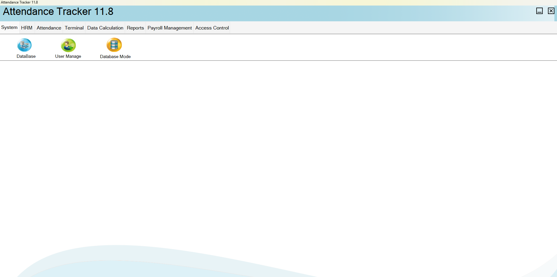
Task: Close the Attendance Tracker window
Action: (551, 11)
